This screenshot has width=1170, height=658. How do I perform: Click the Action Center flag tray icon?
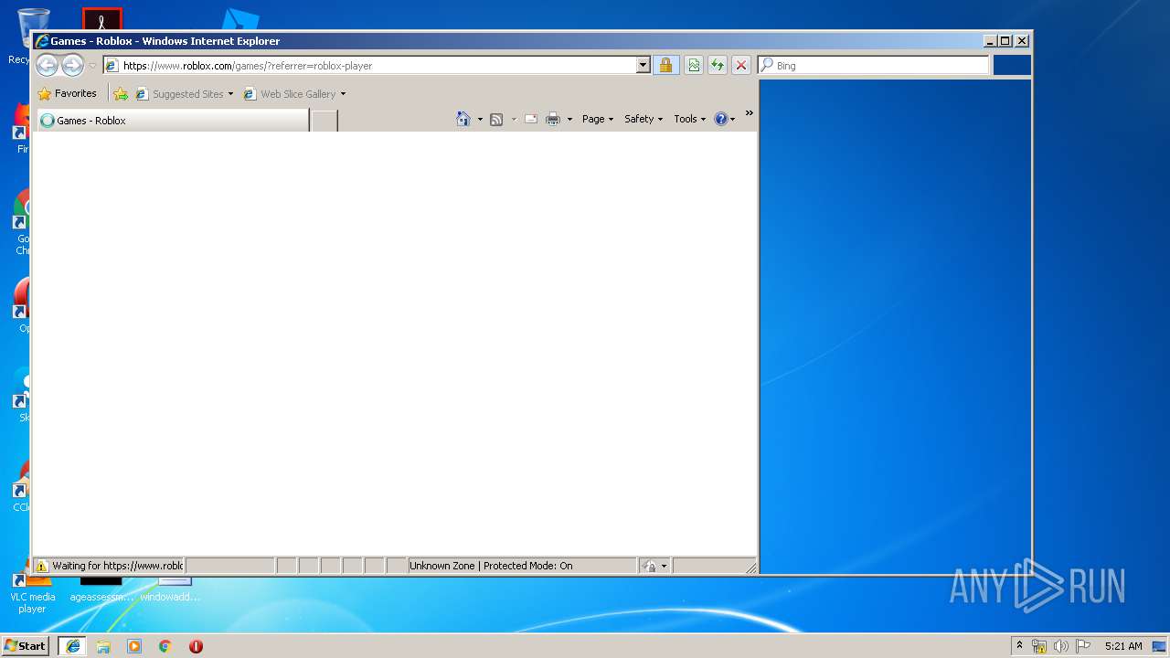(x=1083, y=646)
